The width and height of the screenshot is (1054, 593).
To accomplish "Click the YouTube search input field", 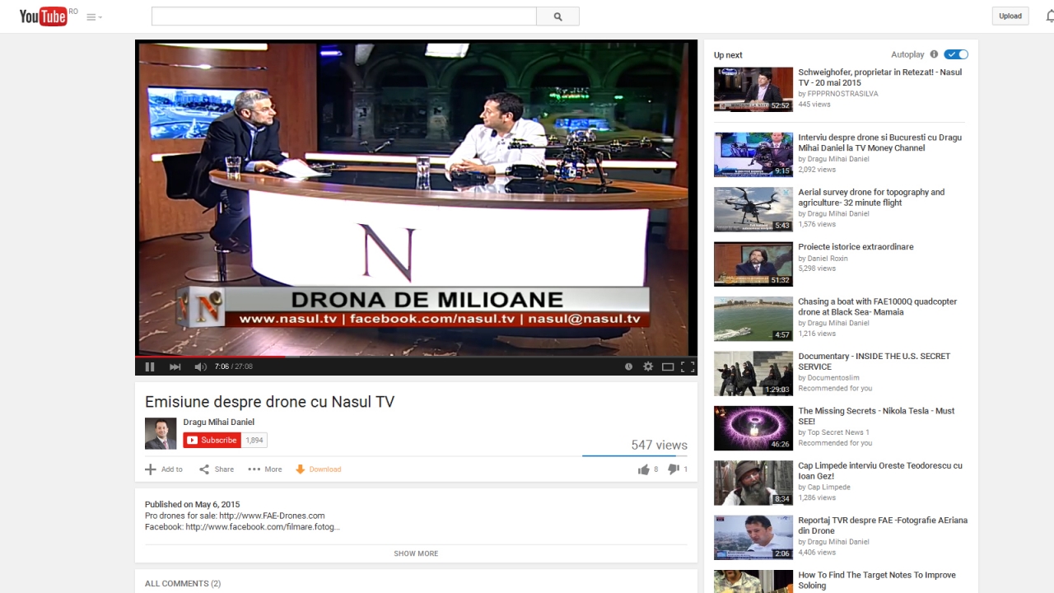I will click(x=343, y=16).
